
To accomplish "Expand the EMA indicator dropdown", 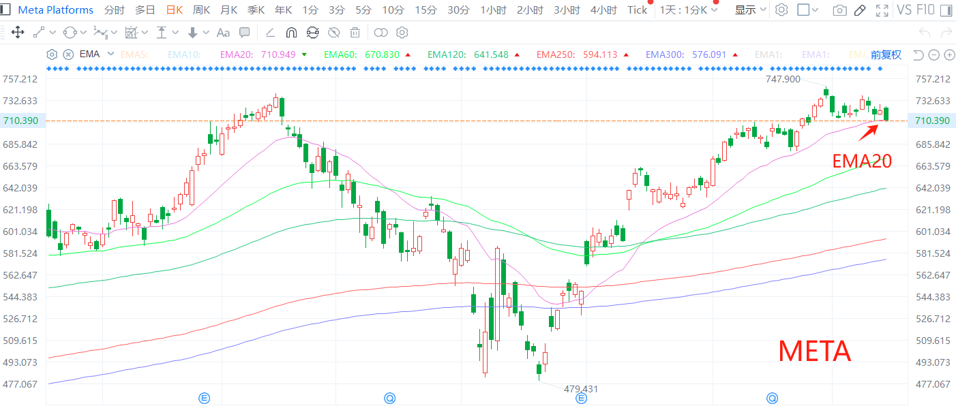I will pyautogui.click(x=111, y=54).
